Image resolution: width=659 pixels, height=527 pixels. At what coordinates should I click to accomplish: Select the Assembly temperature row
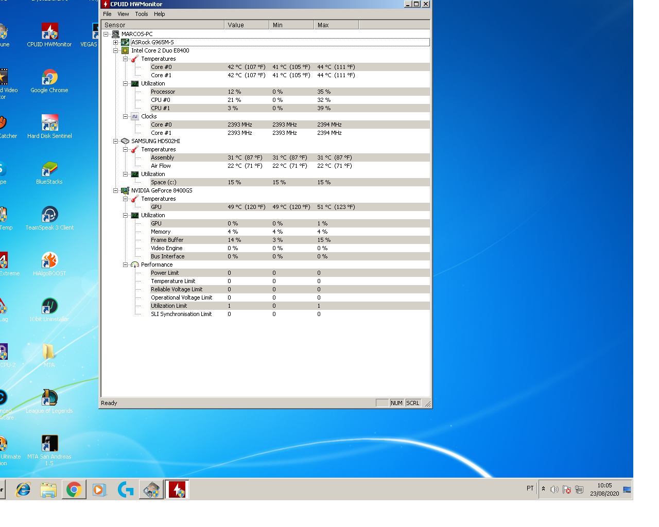click(290, 157)
